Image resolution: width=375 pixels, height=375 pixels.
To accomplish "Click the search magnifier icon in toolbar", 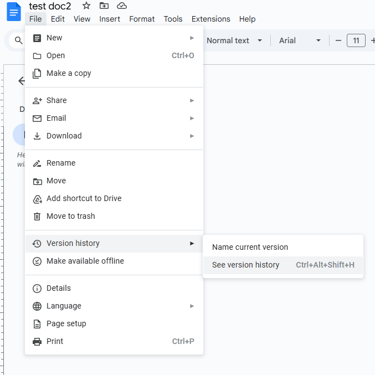I will pyautogui.click(x=19, y=40).
